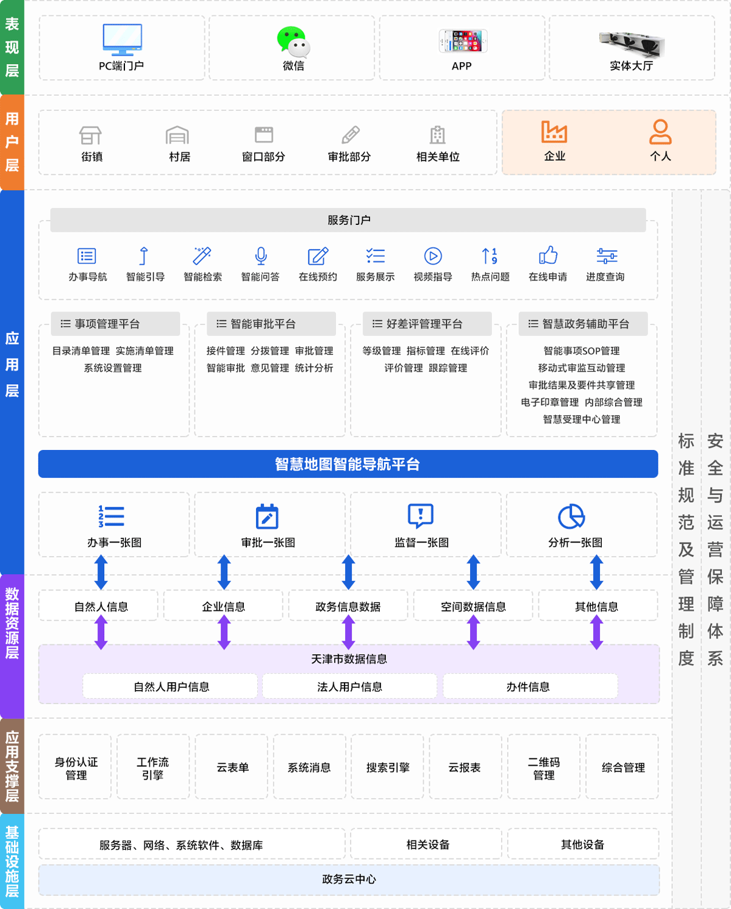
Task: Click the 热点问题 sort icon
Action: point(490,256)
